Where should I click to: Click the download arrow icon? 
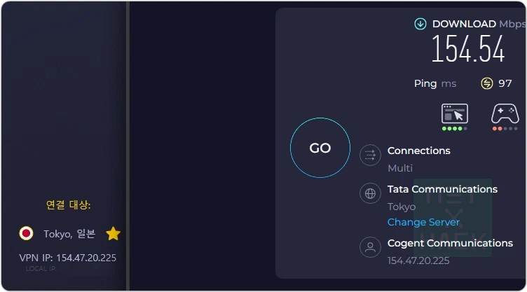tap(420, 24)
